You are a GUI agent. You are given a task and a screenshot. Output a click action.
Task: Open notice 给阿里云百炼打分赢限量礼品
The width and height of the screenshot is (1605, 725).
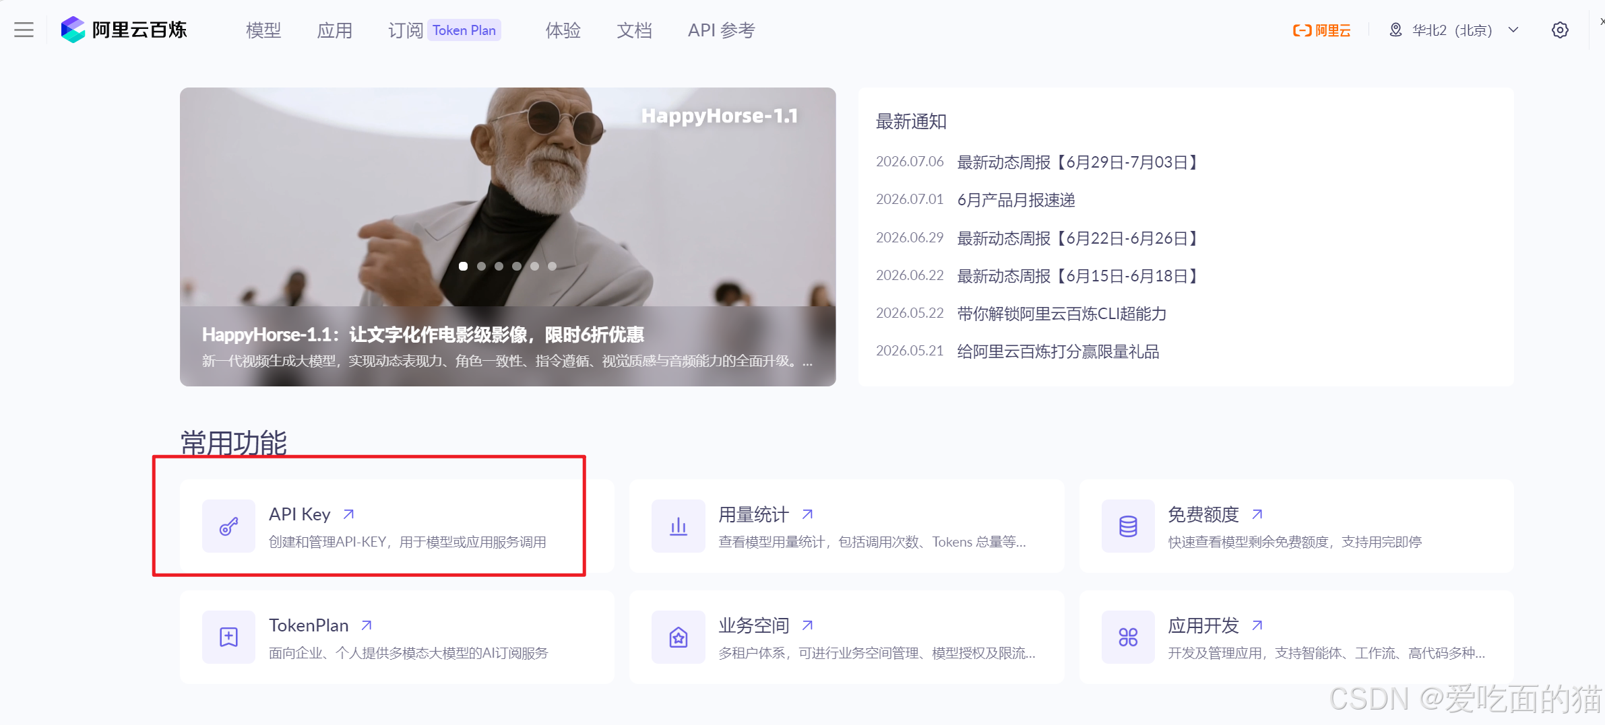(1058, 351)
